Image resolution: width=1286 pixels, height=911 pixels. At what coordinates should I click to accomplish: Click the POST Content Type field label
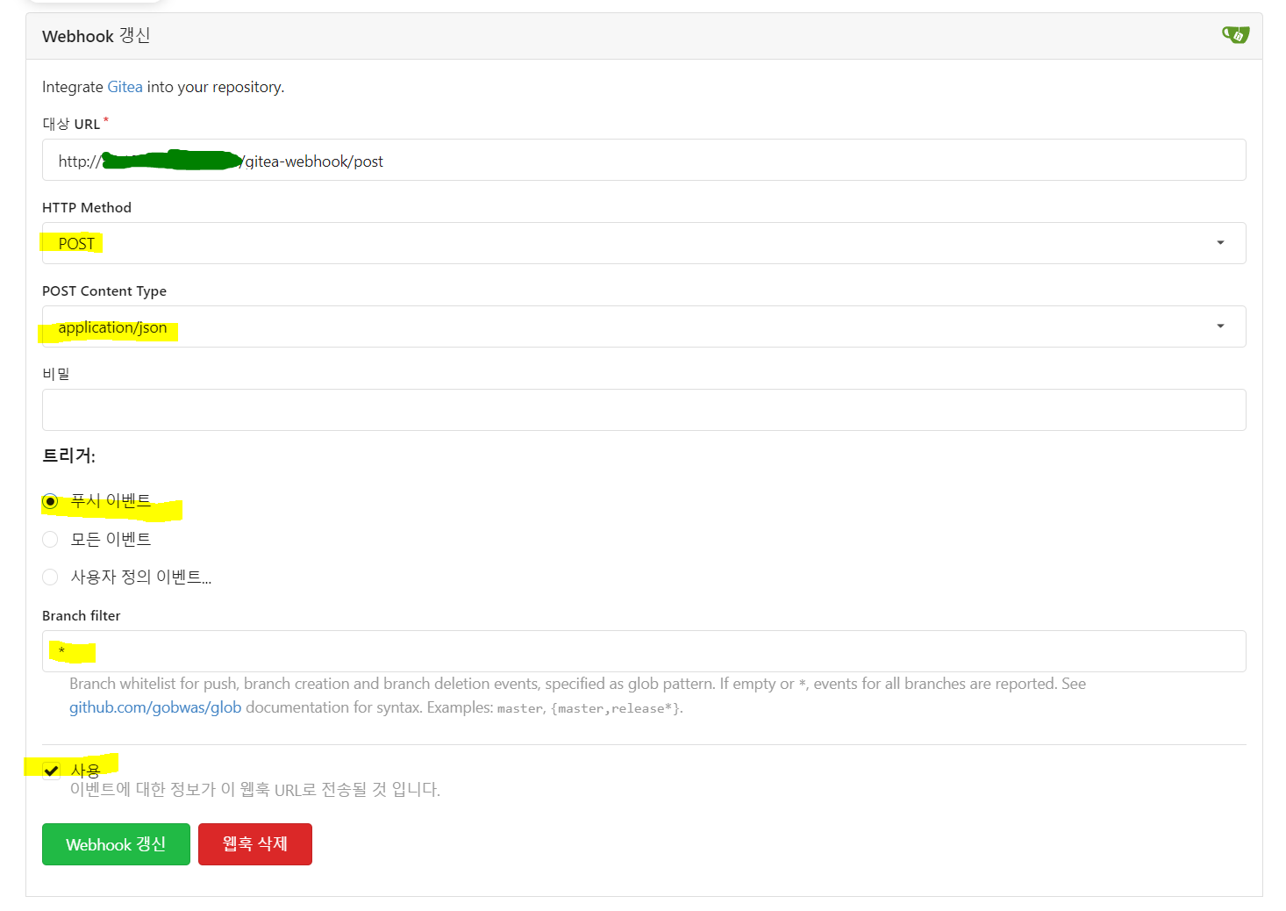[x=104, y=291]
